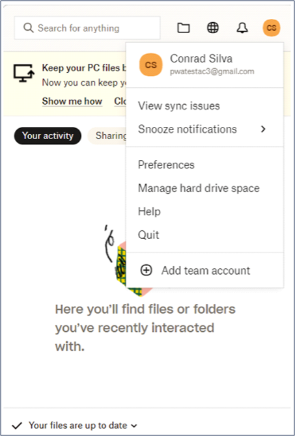Click the plus circle icon by Add team account
The image size is (295, 436).
click(x=146, y=270)
